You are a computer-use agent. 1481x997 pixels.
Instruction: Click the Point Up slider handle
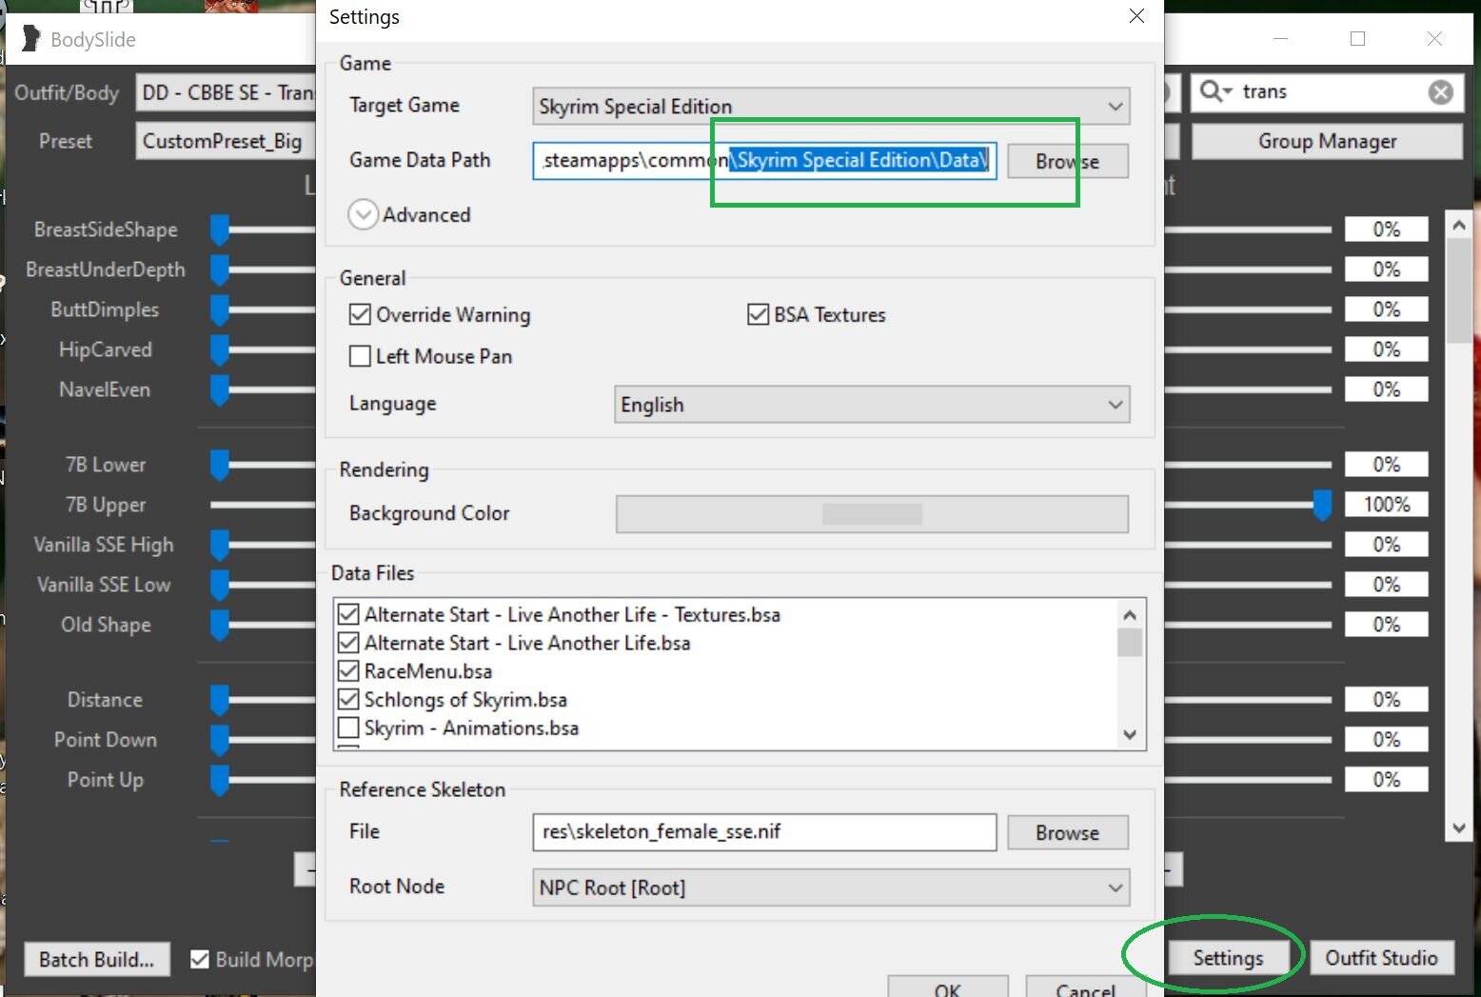[220, 780]
